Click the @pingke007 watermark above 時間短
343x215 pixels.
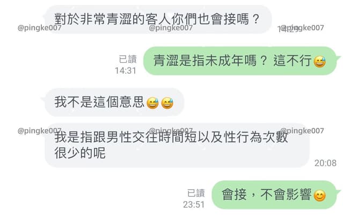171,131
